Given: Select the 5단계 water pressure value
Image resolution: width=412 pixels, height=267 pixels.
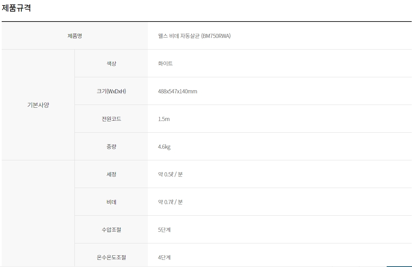Looking at the screenshot, I should pyautogui.click(x=164, y=230).
